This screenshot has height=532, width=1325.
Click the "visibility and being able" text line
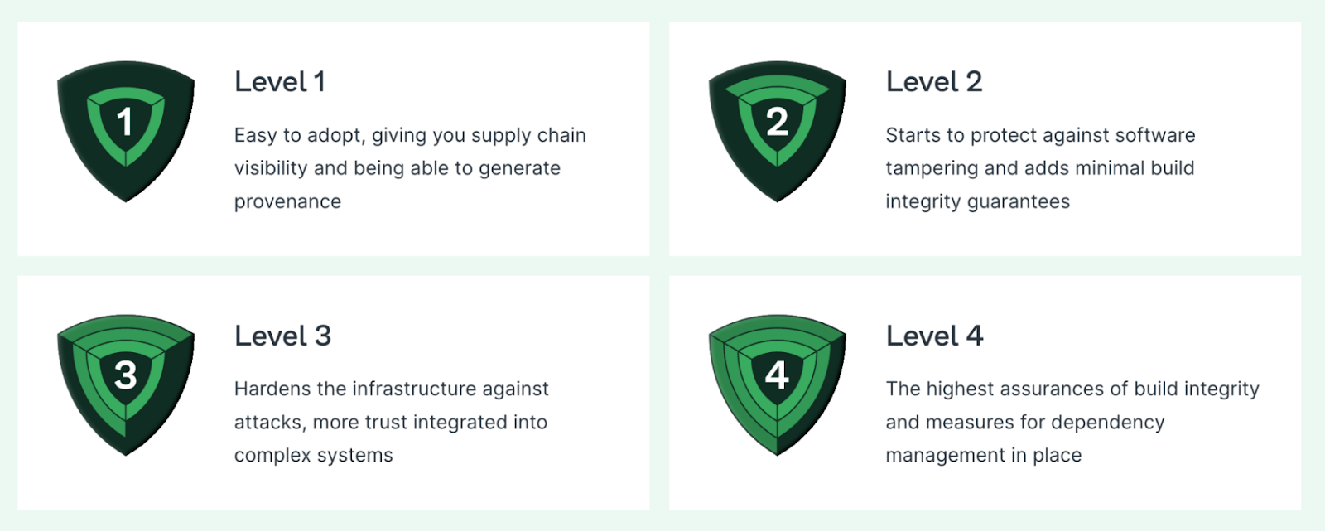tap(397, 168)
